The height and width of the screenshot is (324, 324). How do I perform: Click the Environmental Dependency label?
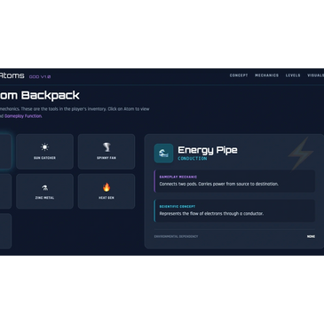tap(176, 237)
